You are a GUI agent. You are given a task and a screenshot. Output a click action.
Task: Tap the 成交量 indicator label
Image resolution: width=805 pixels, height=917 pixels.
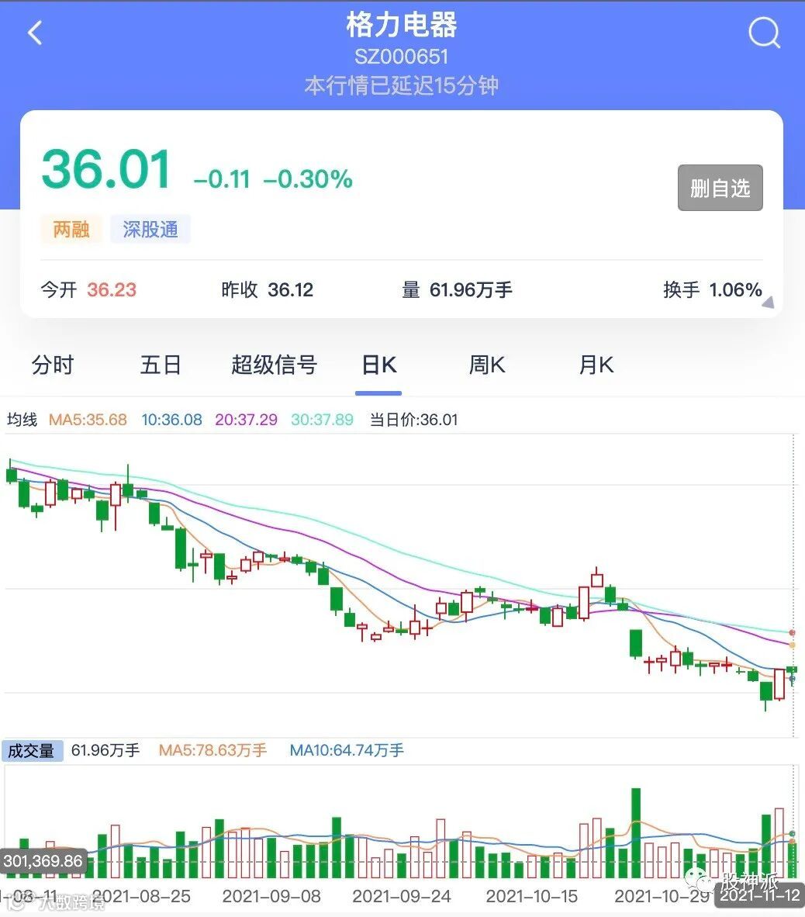[x=32, y=750]
